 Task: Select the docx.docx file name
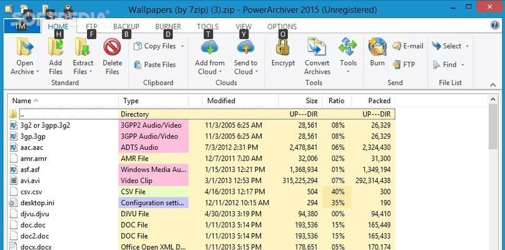(36, 247)
